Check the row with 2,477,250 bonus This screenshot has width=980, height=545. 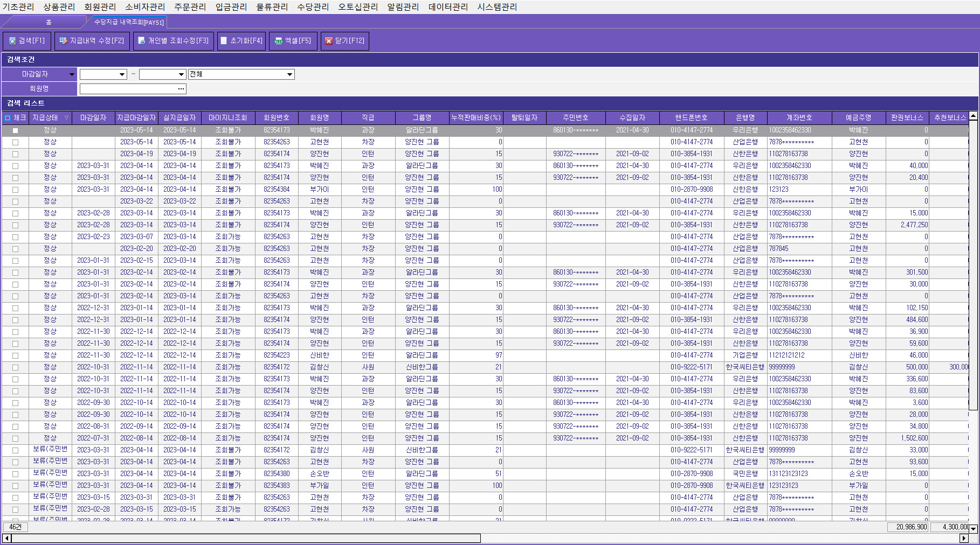pos(15,225)
